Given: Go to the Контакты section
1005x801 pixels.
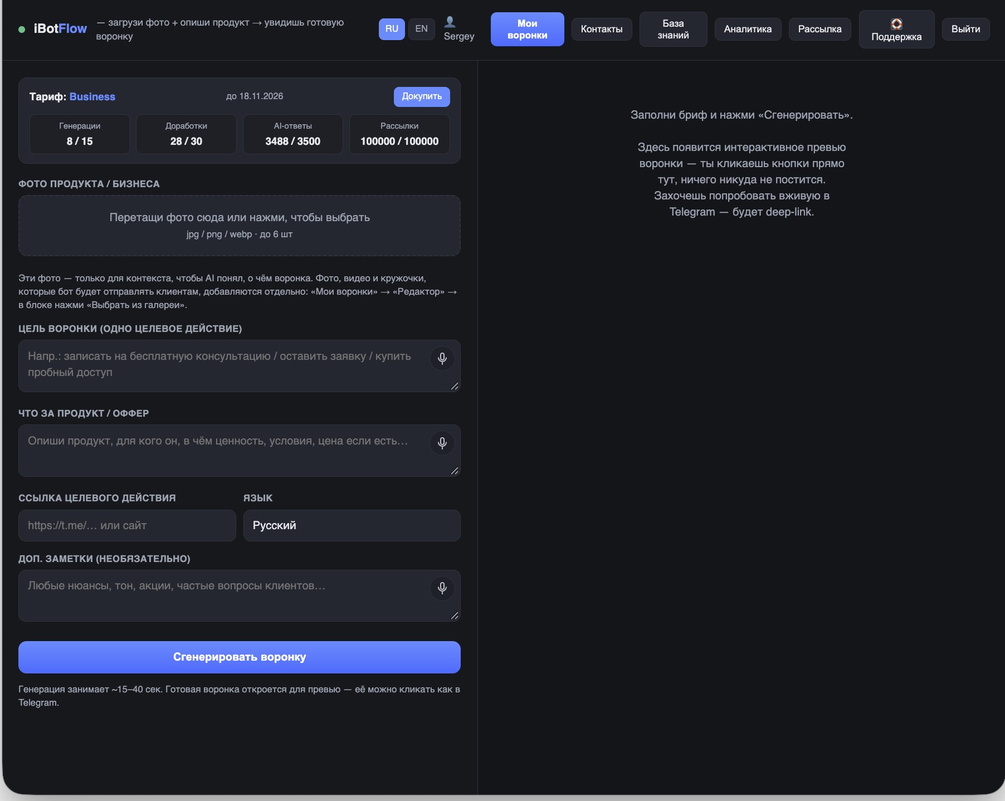Looking at the screenshot, I should pyautogui.click(x=602, y=29).
